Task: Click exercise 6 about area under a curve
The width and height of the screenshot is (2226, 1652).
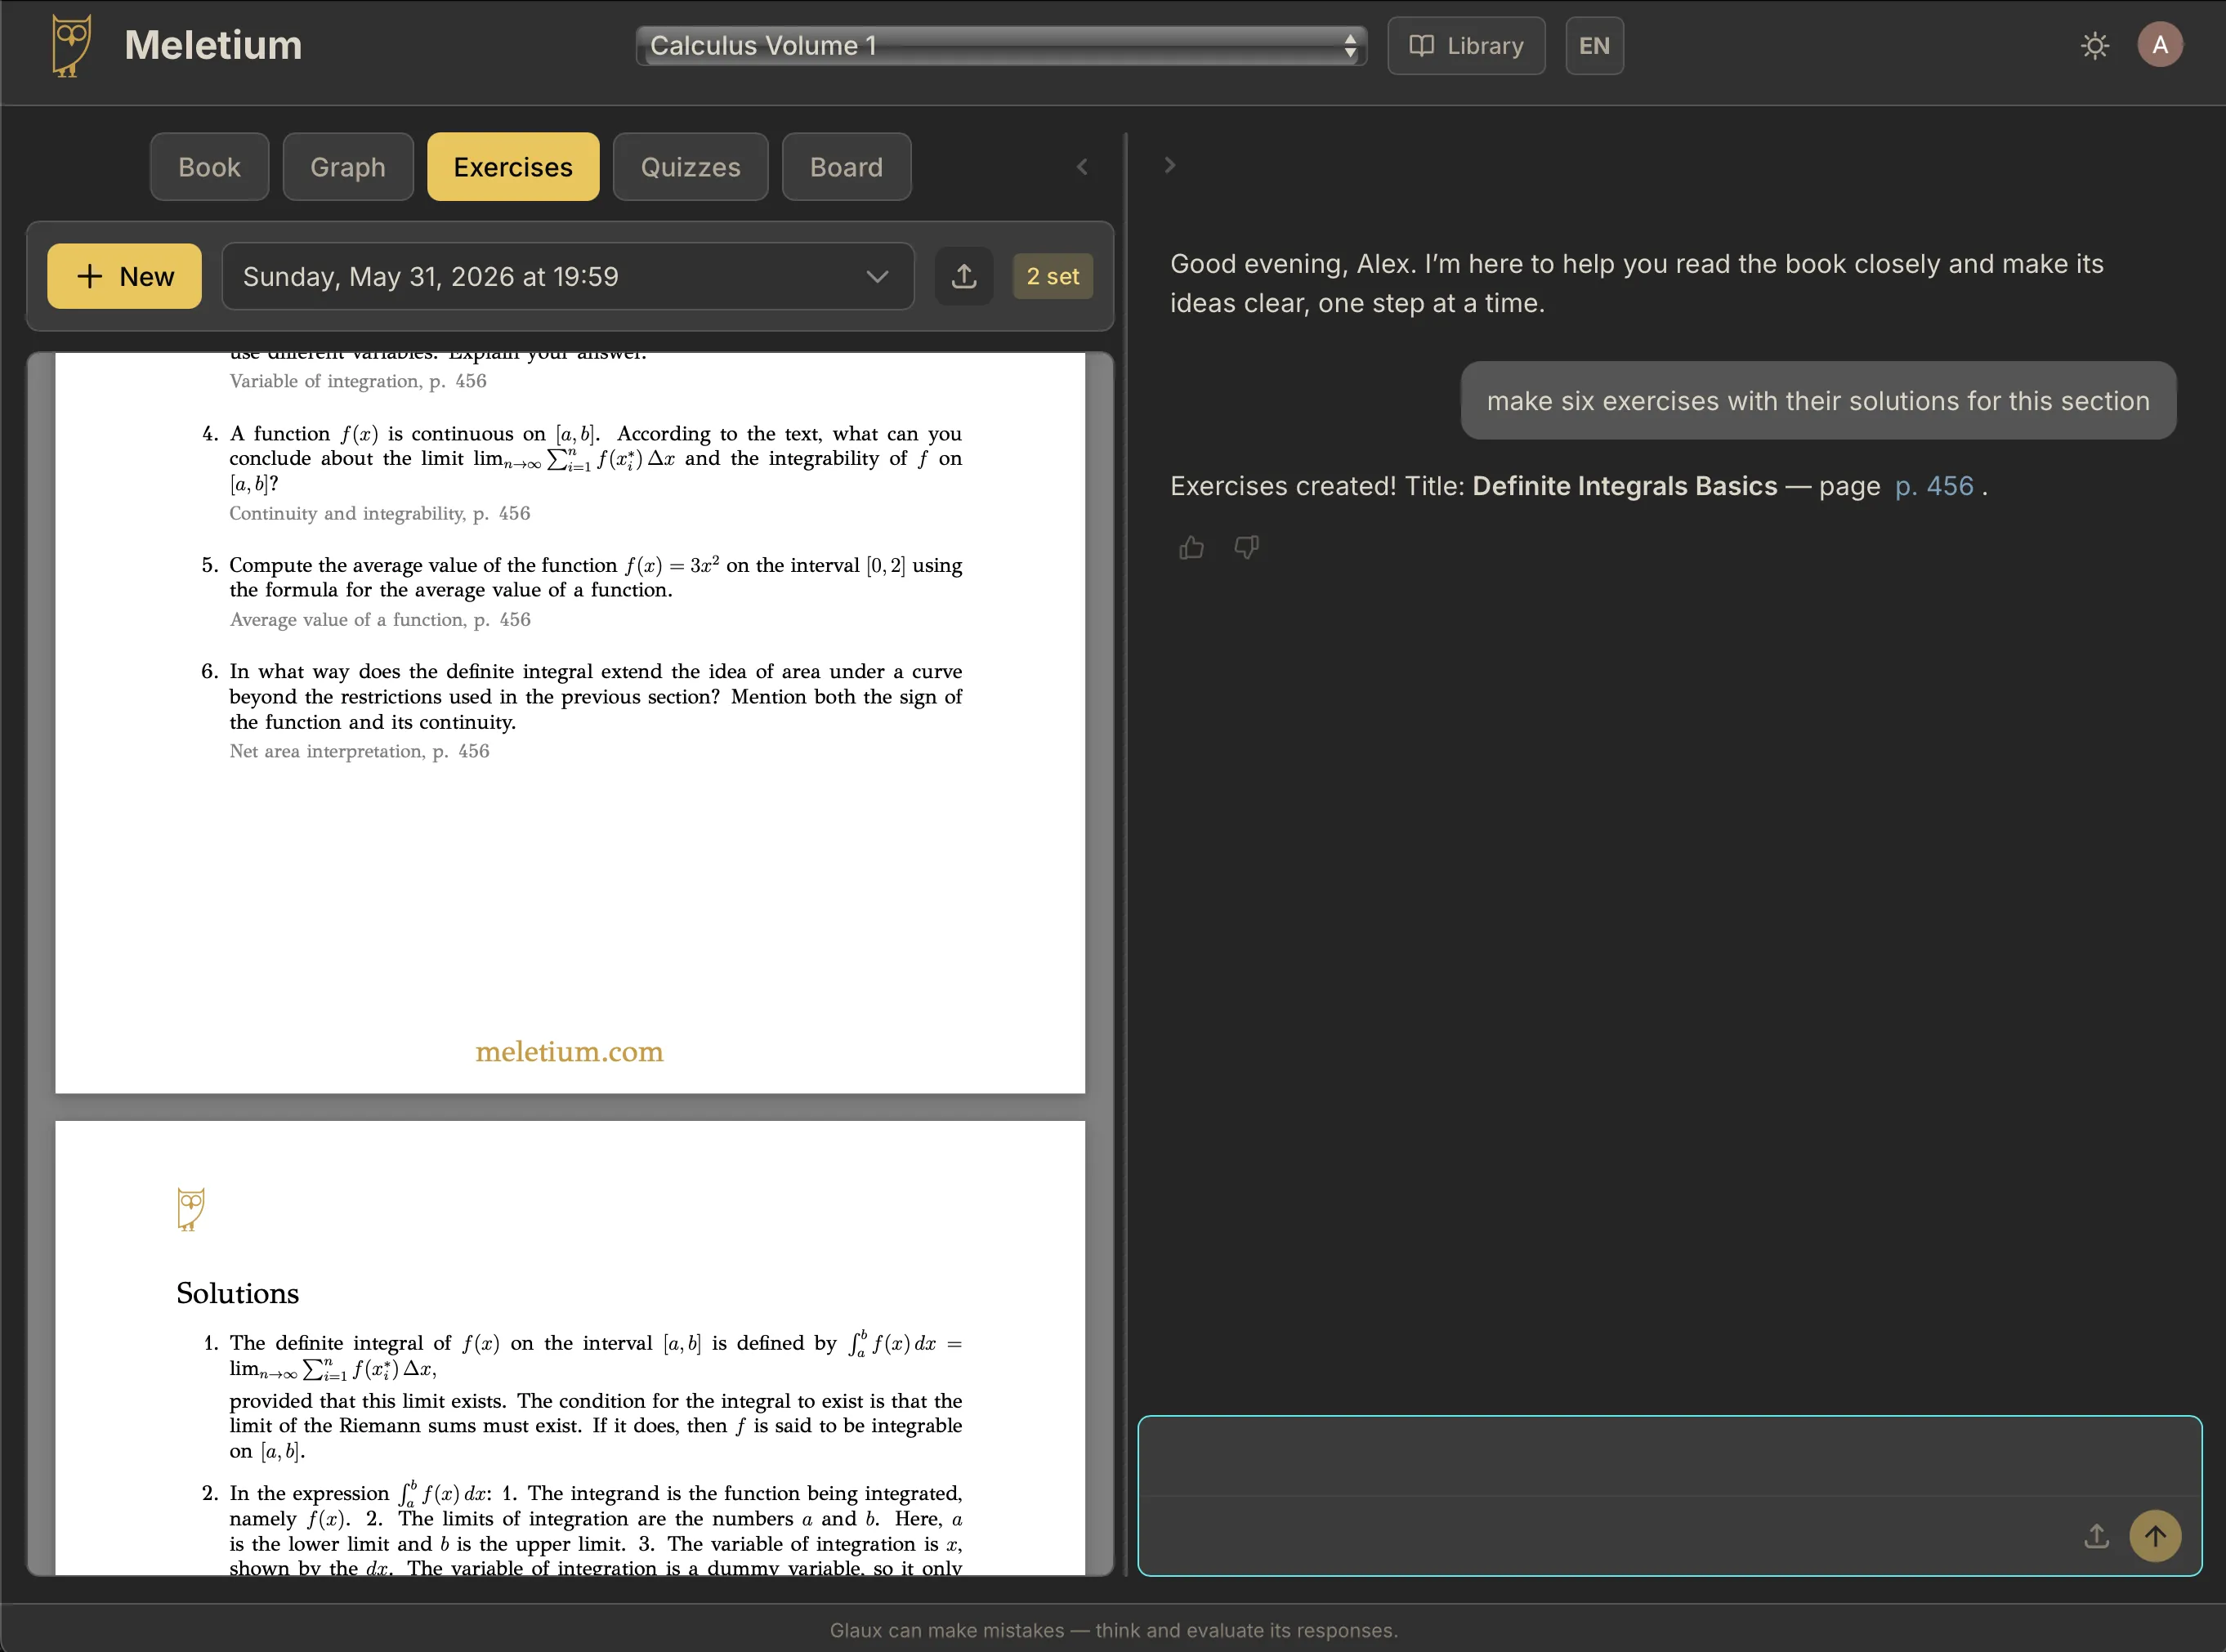Action: click(582, 696)
